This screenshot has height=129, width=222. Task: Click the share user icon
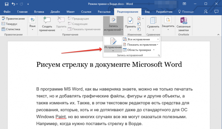(206, 12)
